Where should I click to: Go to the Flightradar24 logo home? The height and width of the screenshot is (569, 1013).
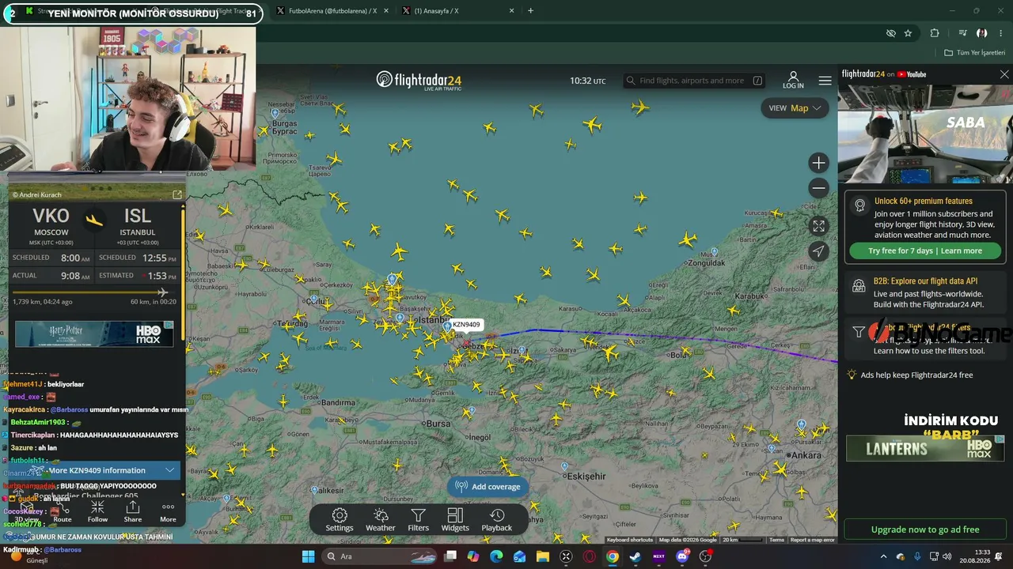pos(419,80)
